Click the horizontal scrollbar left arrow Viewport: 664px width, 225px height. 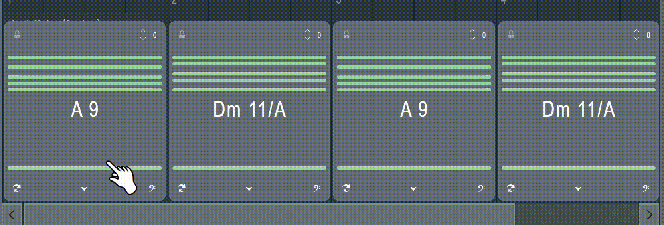[12, 215]
